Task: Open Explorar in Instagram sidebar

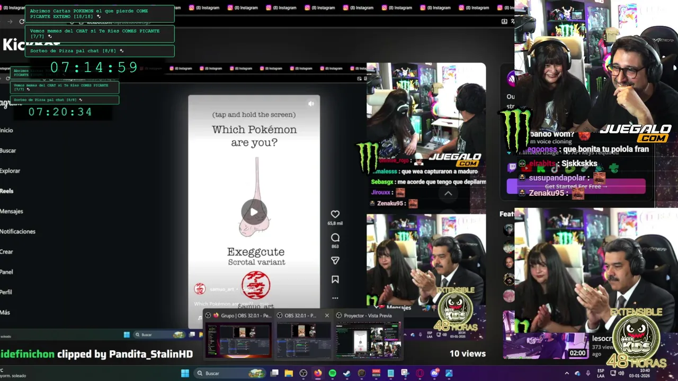Action: 10,170
